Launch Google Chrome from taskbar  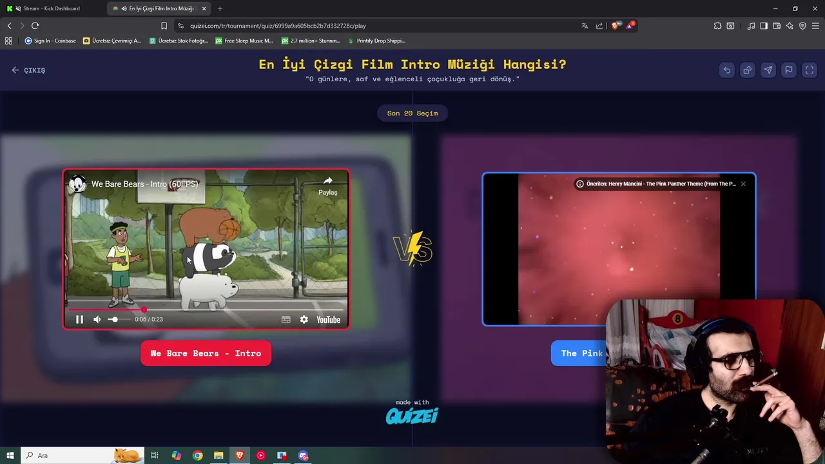point(198,456)
